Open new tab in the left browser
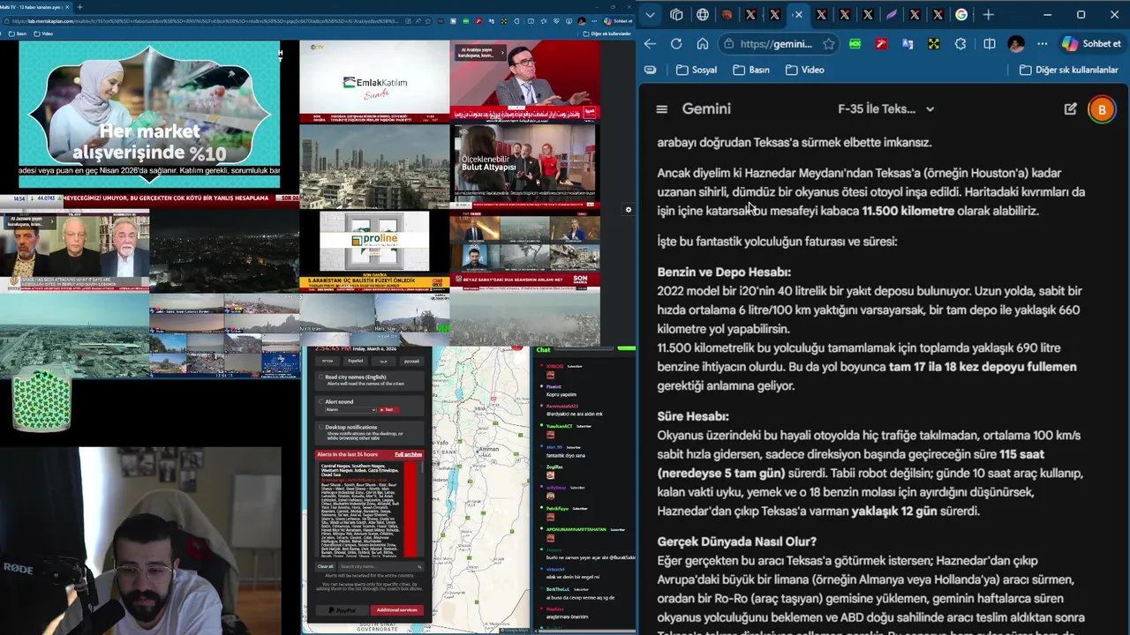 [80, 7]
